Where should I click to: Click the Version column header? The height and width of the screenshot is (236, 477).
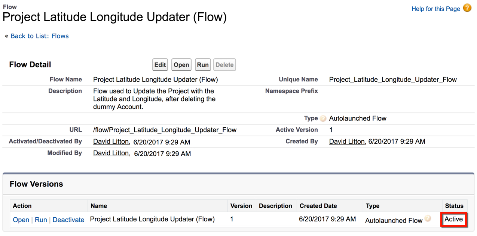tap(241, 206)
